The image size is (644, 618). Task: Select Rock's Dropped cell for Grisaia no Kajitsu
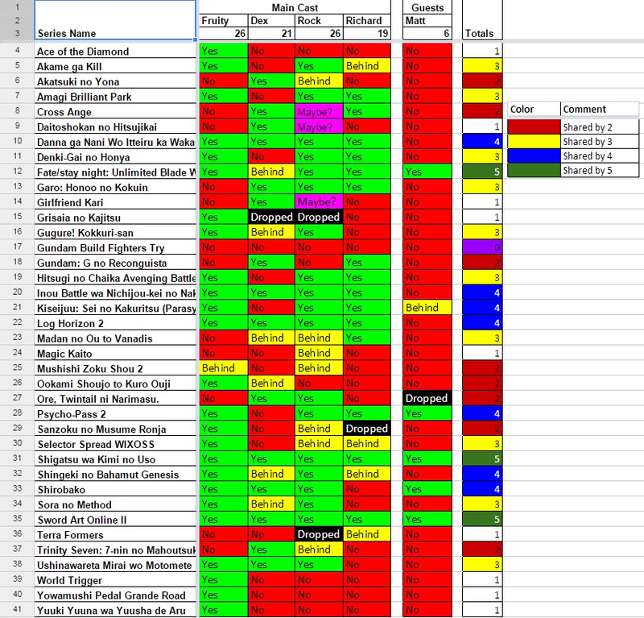click(x=319, y=217)
